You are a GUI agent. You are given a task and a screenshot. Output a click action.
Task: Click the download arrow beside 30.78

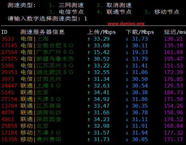pyautogui.click(x=127, y=113)
